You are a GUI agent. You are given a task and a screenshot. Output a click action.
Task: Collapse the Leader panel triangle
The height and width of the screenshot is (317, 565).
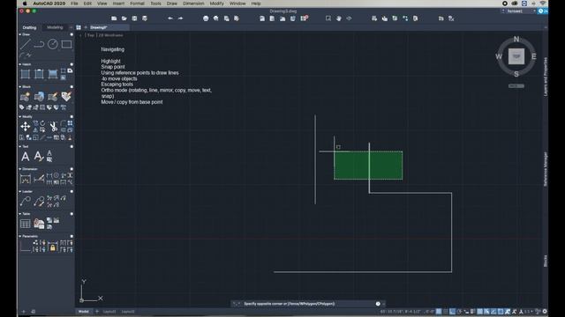[x=20, y=192]
